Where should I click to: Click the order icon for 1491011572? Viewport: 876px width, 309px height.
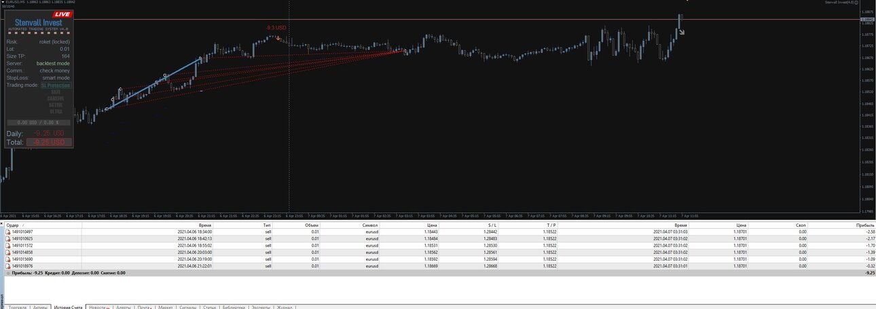click(9, 245)
